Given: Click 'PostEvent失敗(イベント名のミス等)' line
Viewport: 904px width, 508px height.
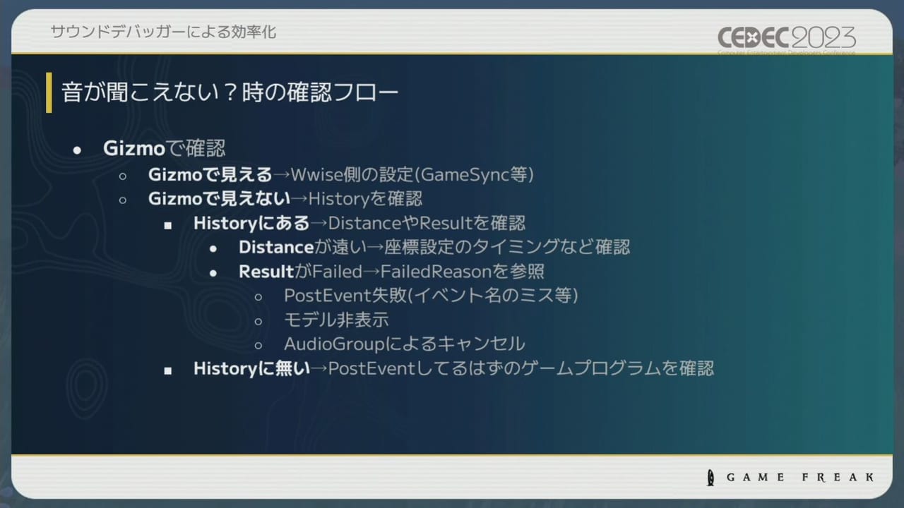Looking at the screenshot, I should pos(431,296).
